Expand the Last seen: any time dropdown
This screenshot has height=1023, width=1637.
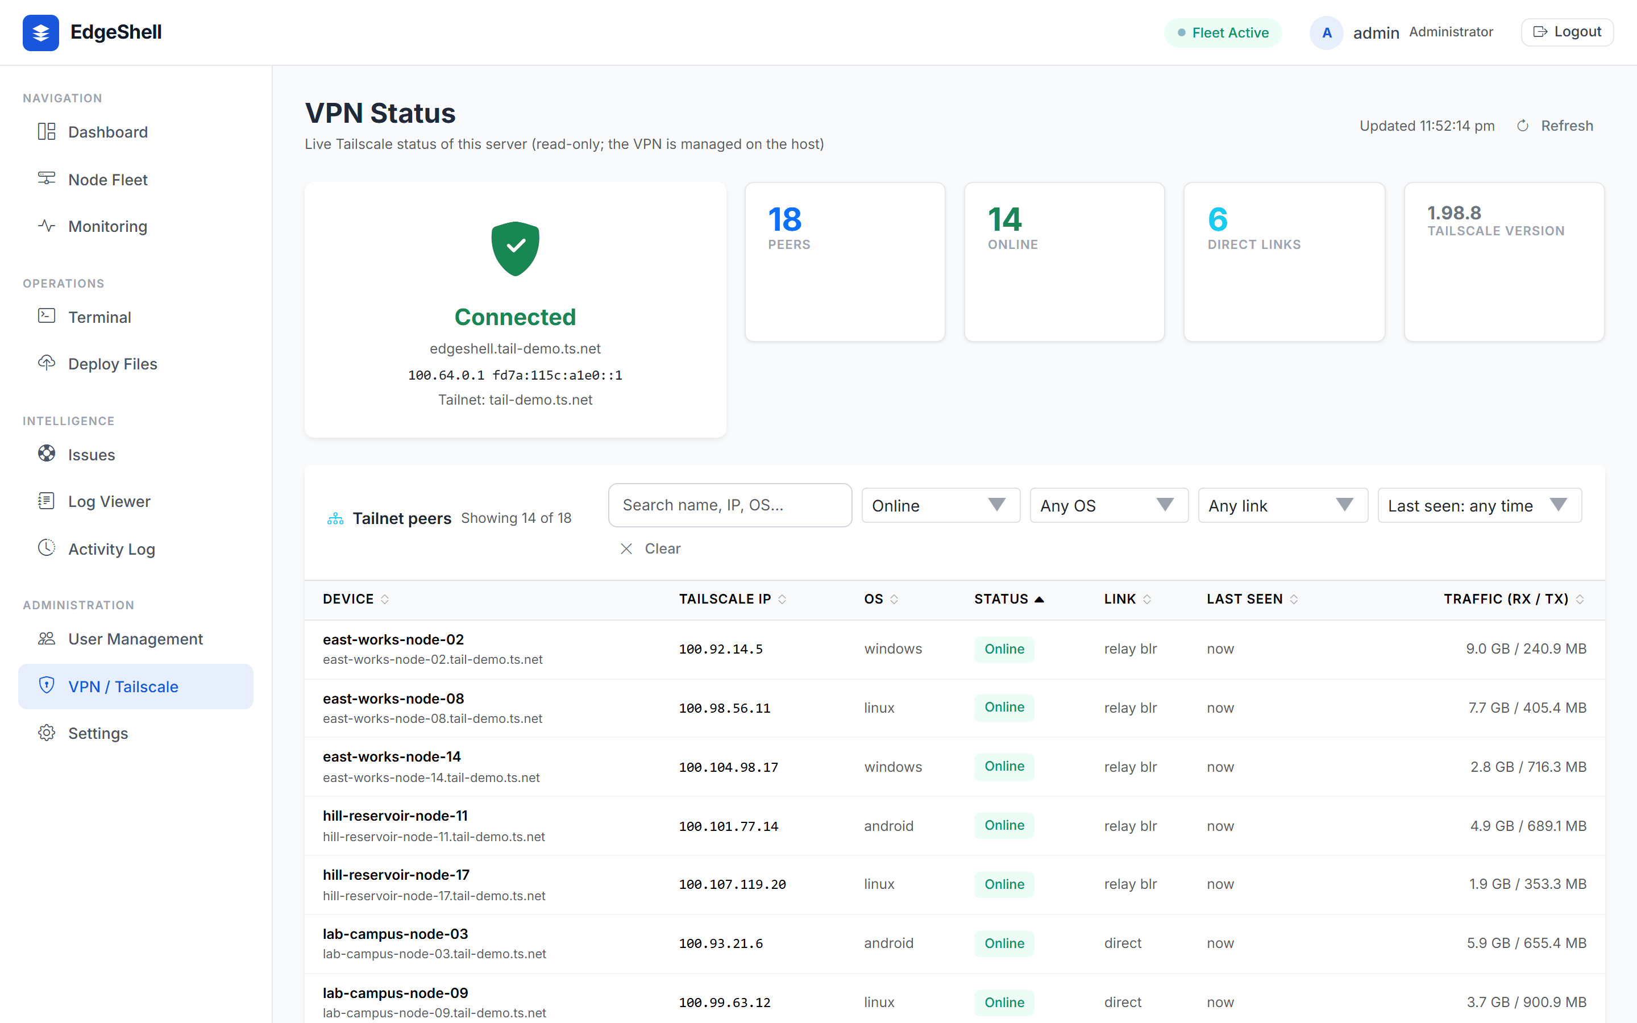(1480, 505)
